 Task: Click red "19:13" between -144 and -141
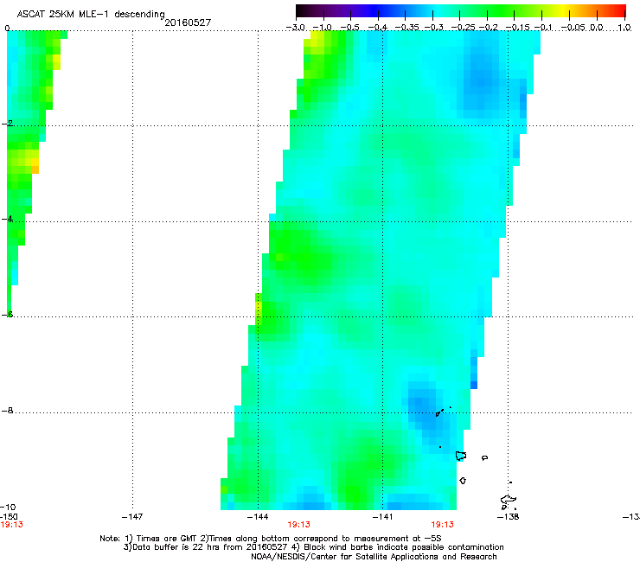coord(298,525)
